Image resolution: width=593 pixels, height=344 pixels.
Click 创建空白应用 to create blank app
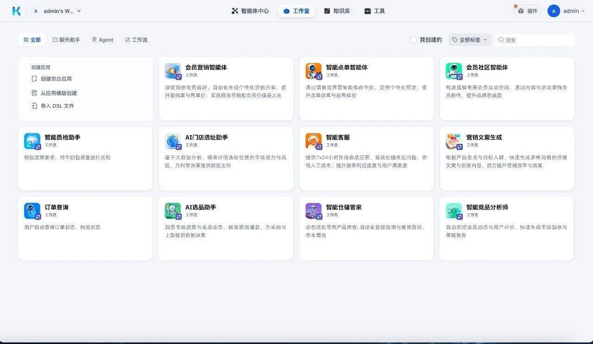tap(56, 79)
